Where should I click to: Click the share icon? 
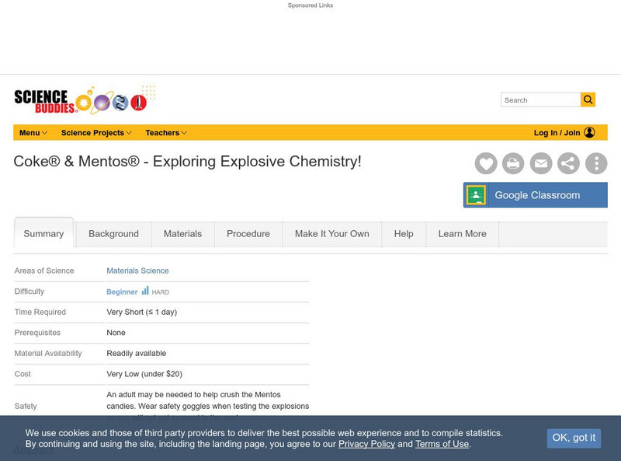click(567, 163)
